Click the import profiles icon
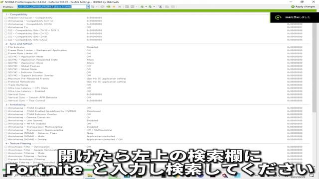Image resolution: width=319 pixels, height=179 pixels. 150,6
